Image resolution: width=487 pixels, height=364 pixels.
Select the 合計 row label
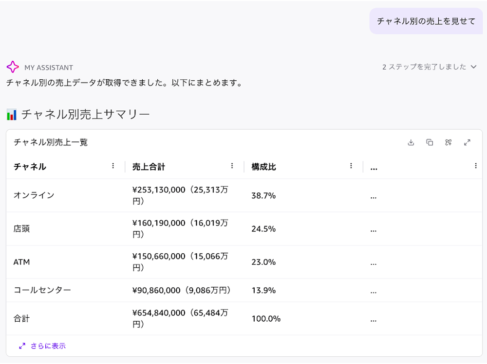coord(22,319)
